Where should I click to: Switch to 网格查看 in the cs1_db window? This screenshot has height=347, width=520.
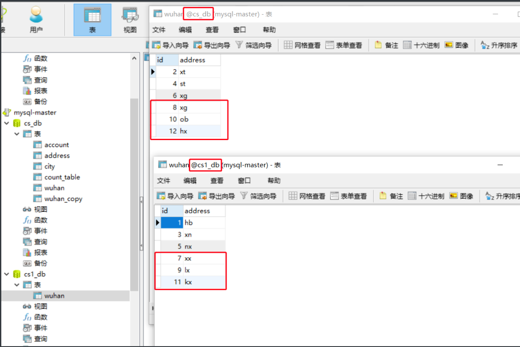307,196
